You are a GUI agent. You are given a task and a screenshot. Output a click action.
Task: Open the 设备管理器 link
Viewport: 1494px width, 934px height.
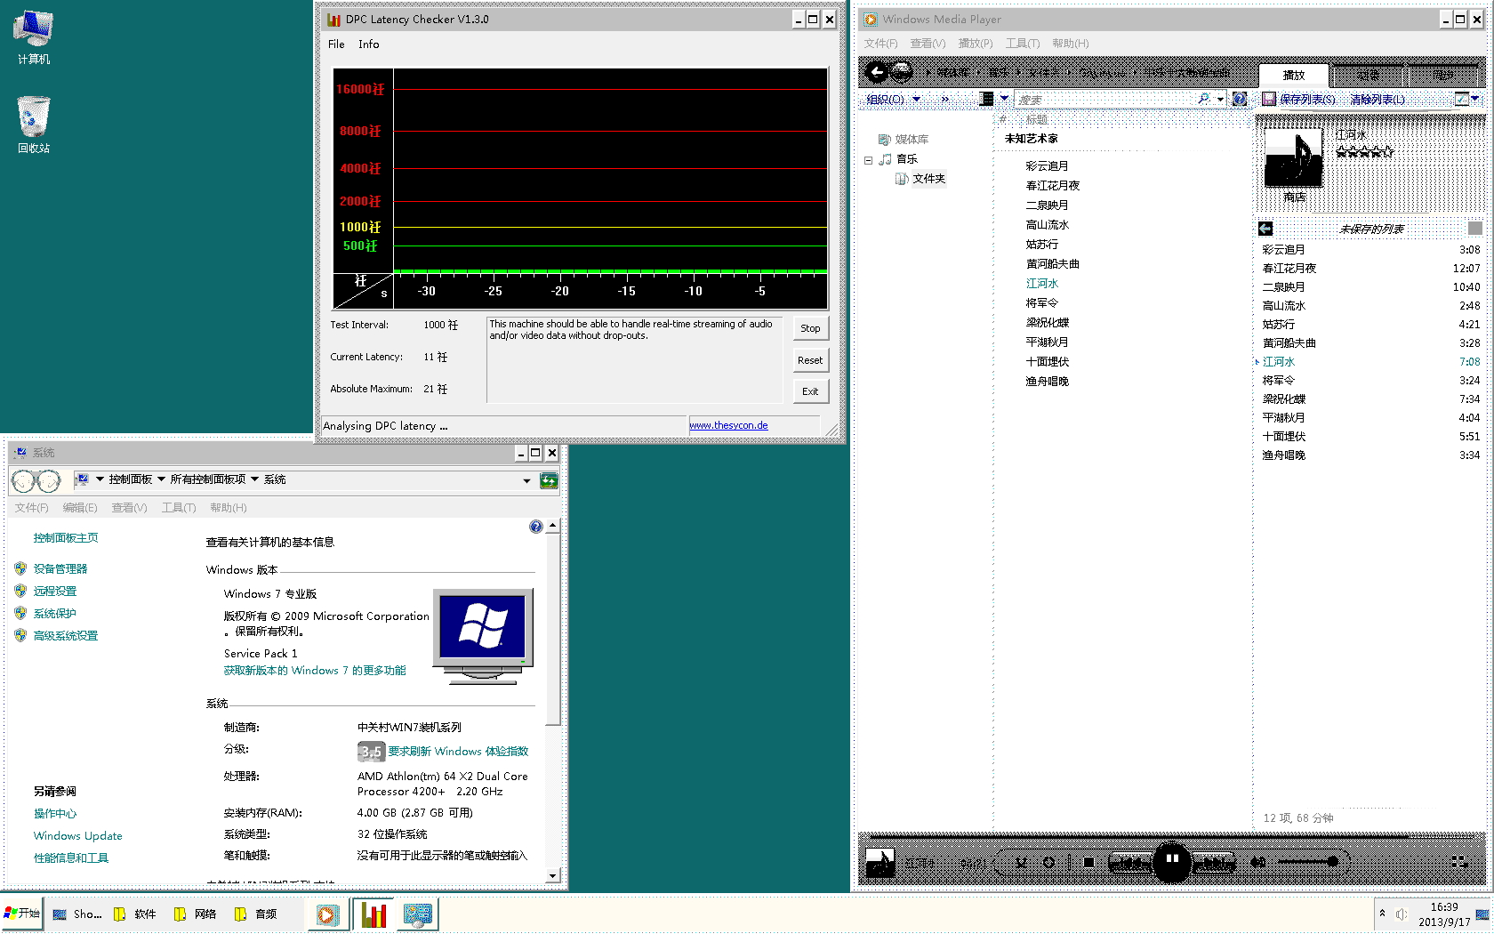[x=60, y=569]
